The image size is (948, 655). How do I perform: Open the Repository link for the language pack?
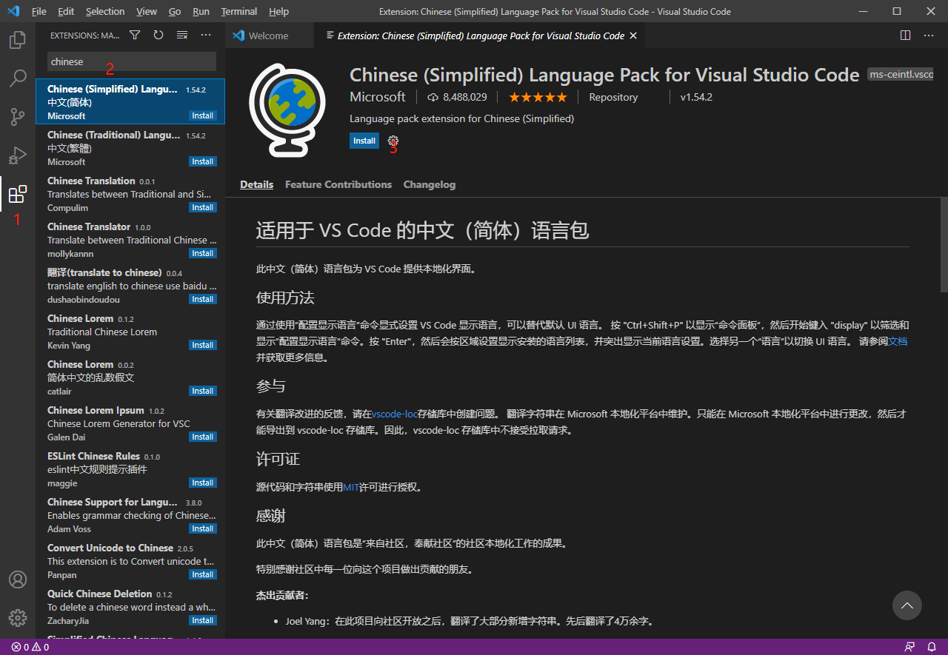click(x=612, y=97)
